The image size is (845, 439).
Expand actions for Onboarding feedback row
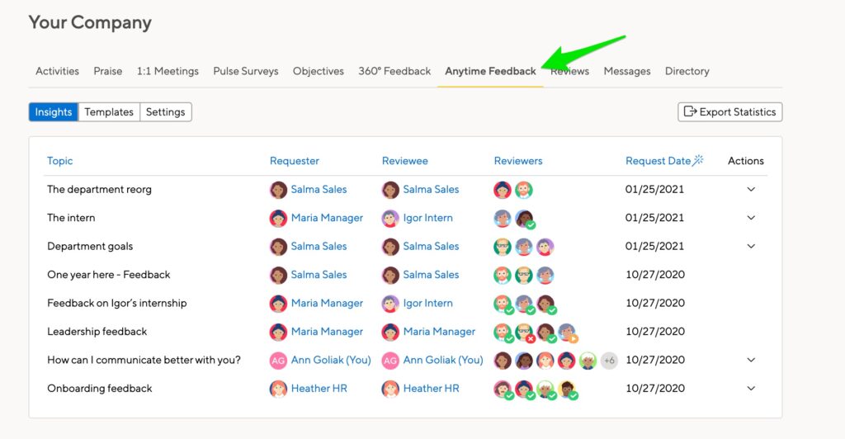(751, 389)
